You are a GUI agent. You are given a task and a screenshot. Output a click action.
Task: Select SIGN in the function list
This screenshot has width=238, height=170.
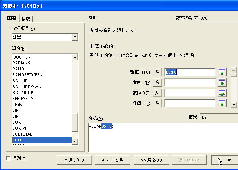pos(42,104)
